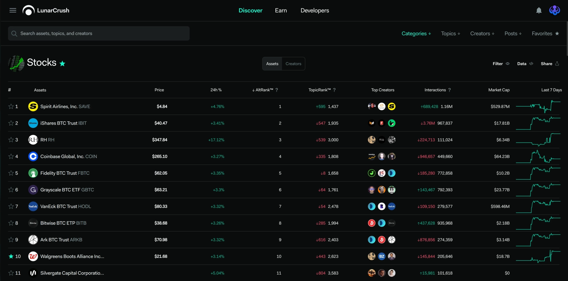The height and width of the screenshot is (281, 568).
Task: Open the Earn menu item
Action: click(x=281, y=10)
